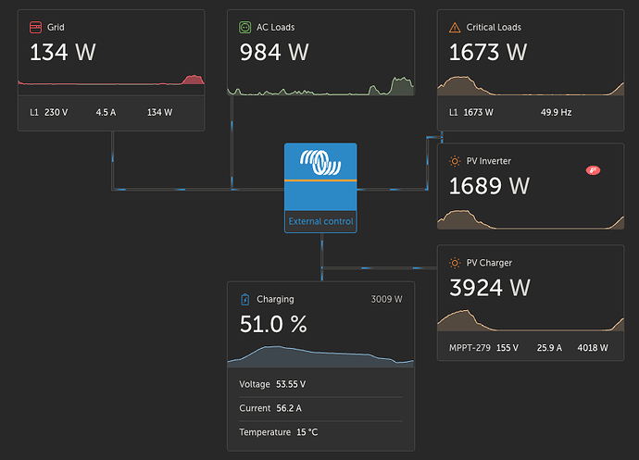Click the PV Inverter card title
639x460 pixels.
point(489,161)
